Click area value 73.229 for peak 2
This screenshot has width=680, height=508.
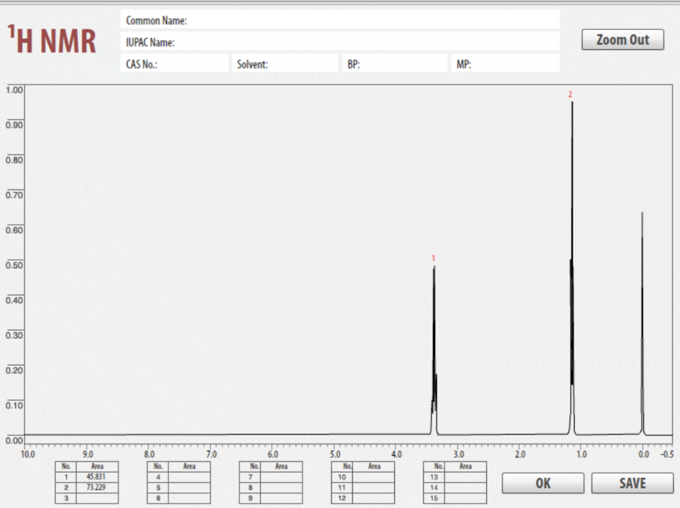tap(97, 487)
